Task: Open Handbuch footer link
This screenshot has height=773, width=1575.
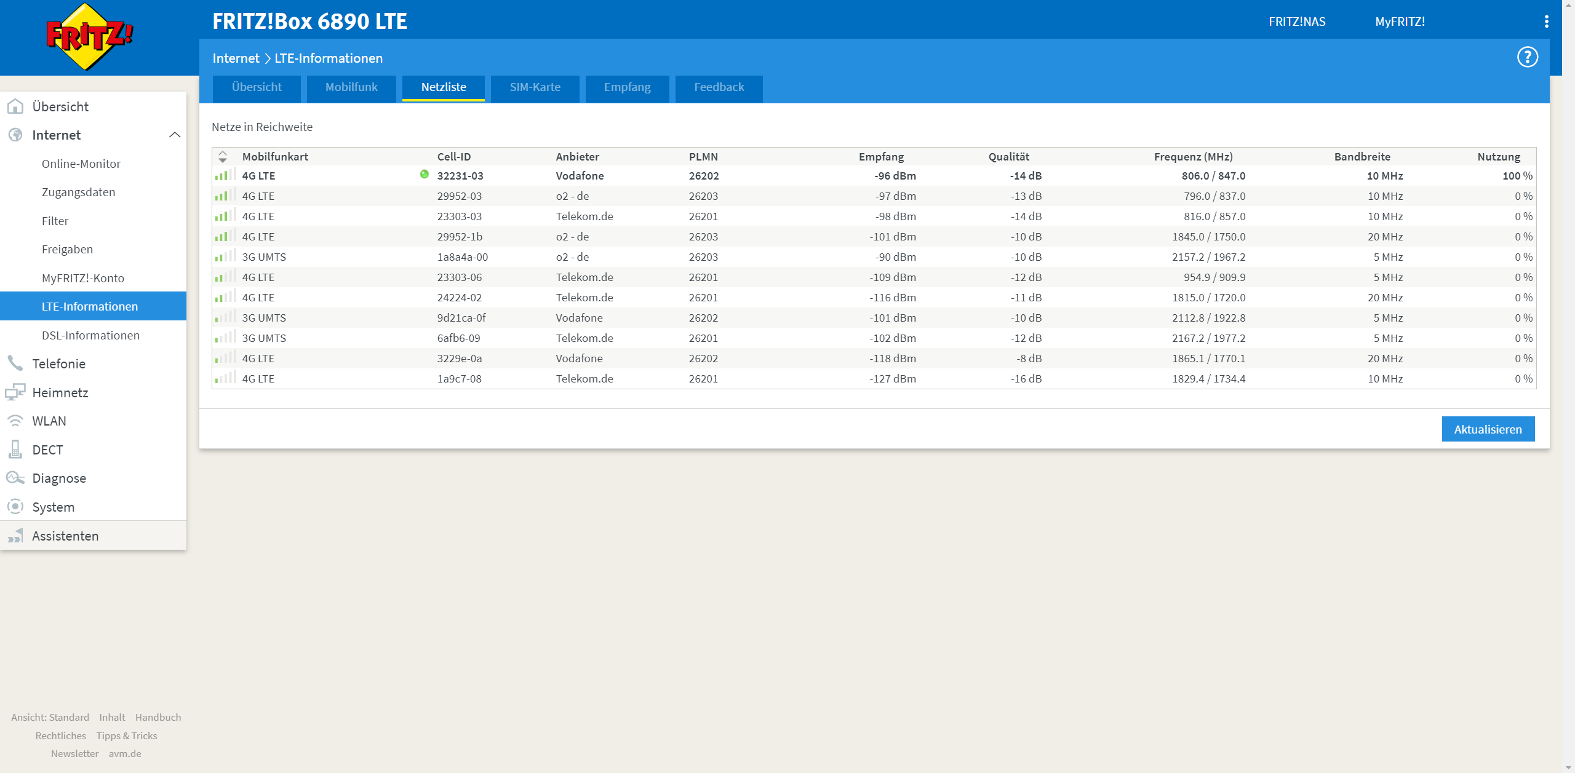Action: 158,717
